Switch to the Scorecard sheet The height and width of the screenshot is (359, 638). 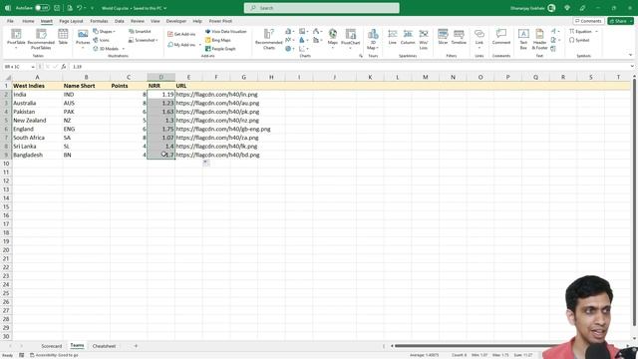coord(52,346)
